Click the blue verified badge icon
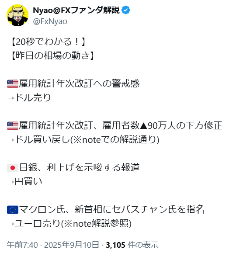 point(126,10)
